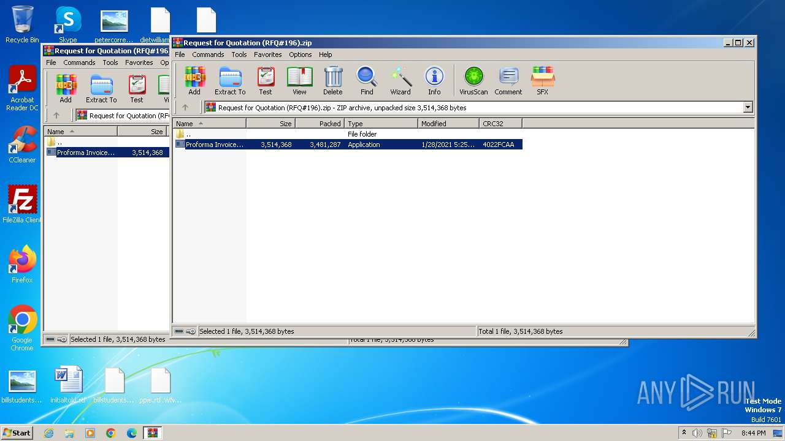Open Firefox desktop shortcut
This screenshot has width=785, height=441.
[22, 265]
